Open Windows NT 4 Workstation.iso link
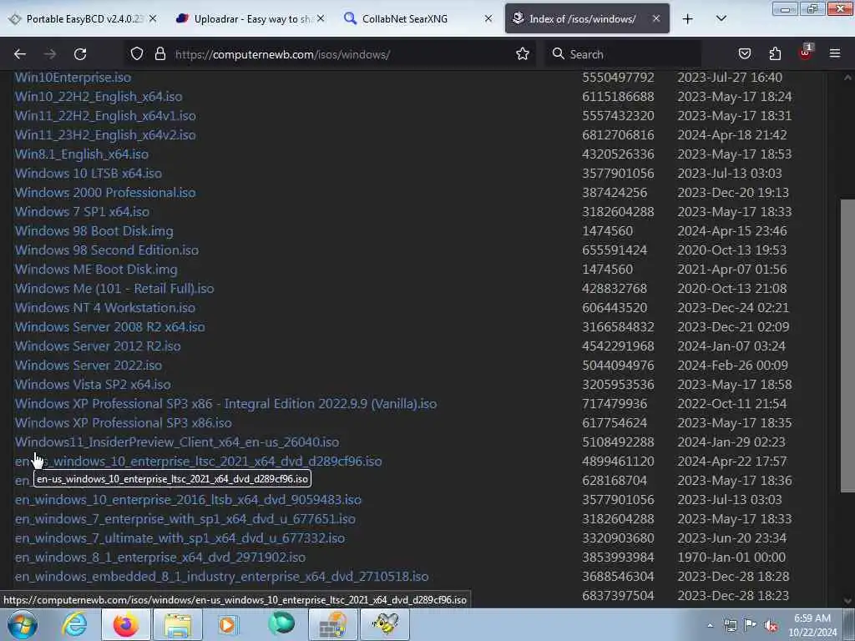Image resolution: width=855 pixels, height=641 pixels. click(105, 307)
